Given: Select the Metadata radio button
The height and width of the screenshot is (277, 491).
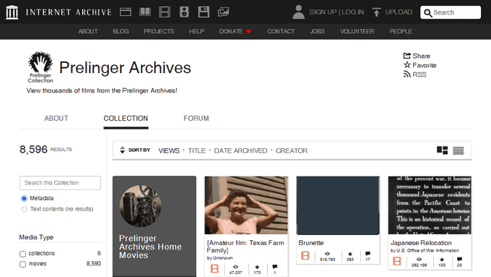Looking at the screenshot, I should point(24,199).
